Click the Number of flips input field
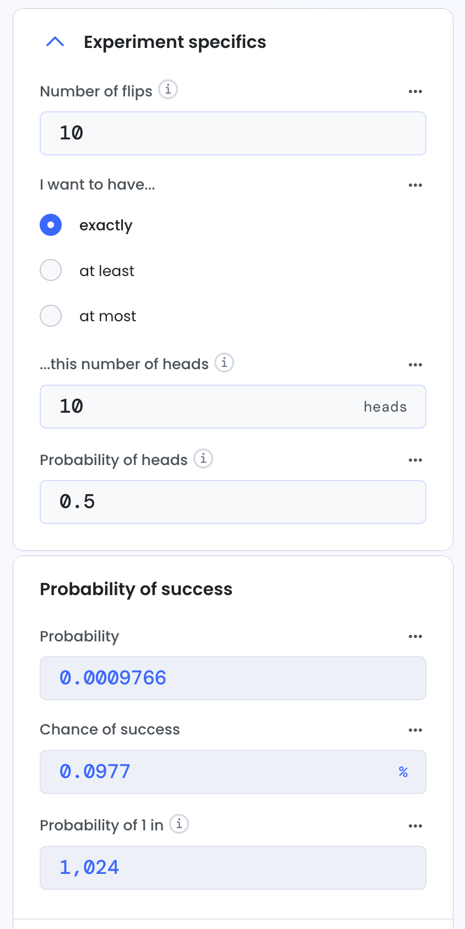Image resolution: width=465 pixels, height=929 pixels. click(x=233, y=133)
